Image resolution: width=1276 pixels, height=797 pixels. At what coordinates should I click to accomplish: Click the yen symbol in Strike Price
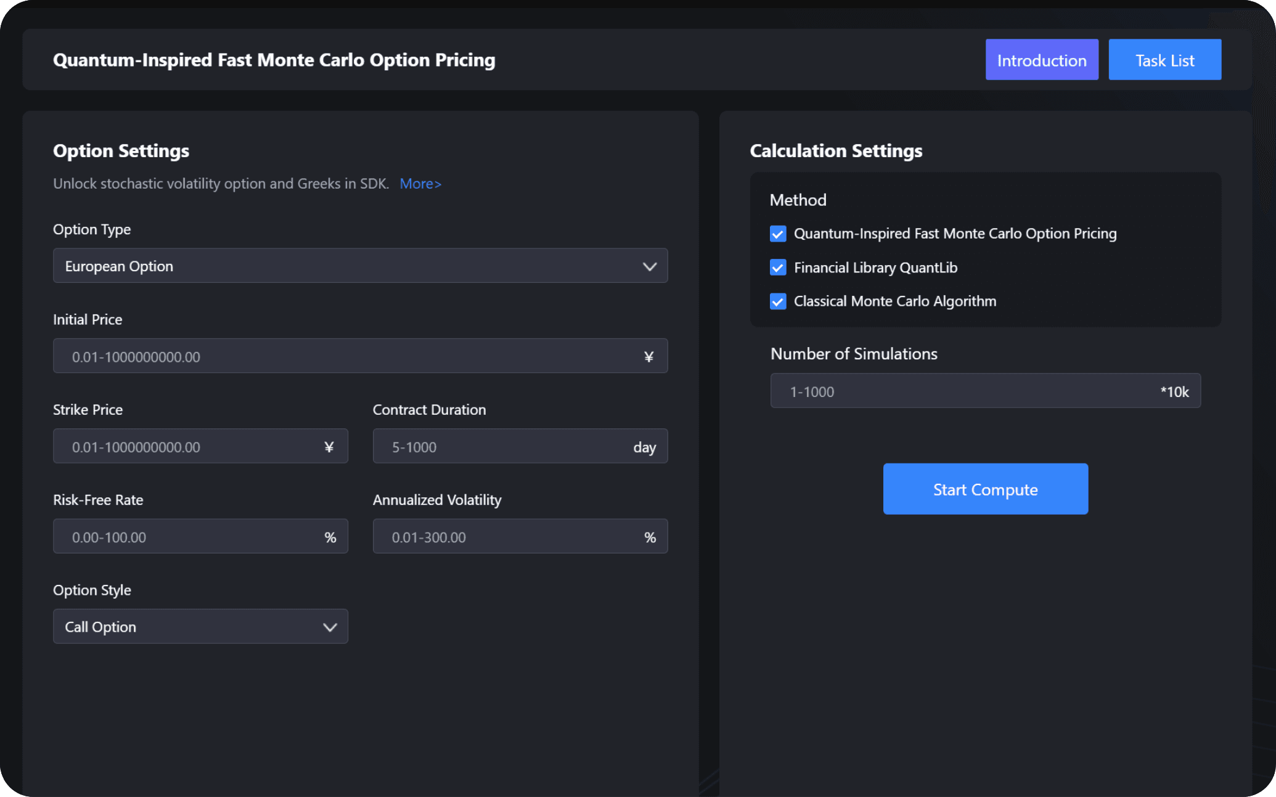(x=329, y=447)
